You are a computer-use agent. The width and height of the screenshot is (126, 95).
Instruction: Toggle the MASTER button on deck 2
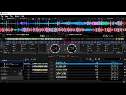(123, 36)
